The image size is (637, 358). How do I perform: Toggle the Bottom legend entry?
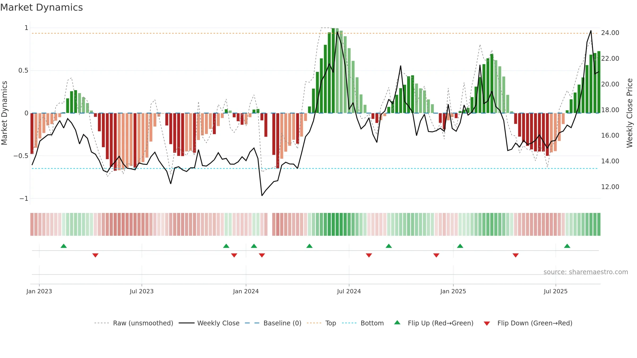click(363, 323)
